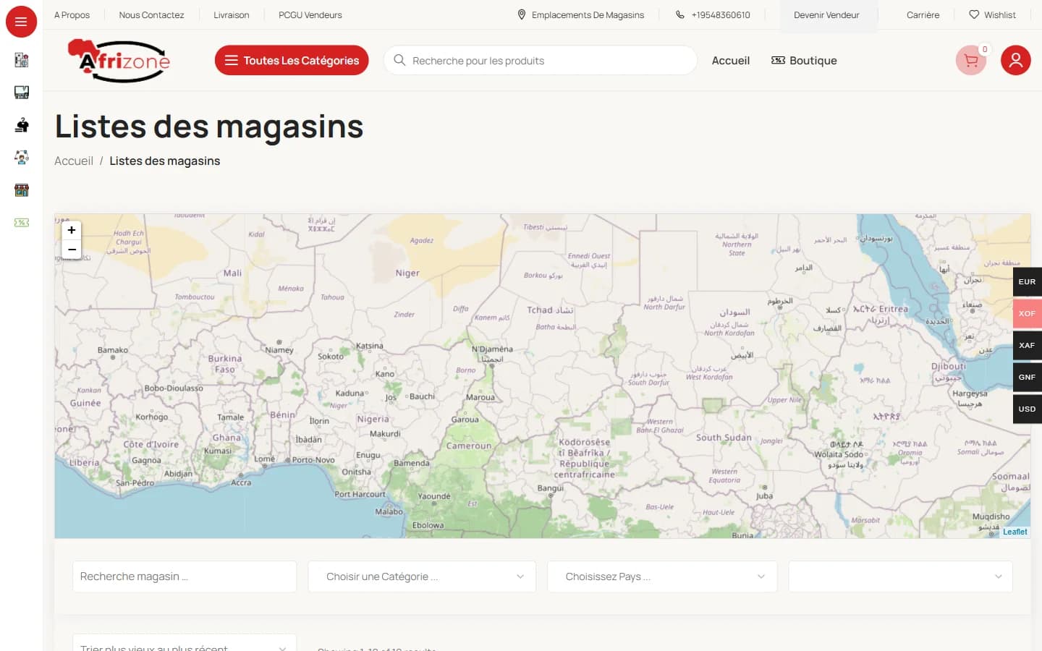Go to the Accueil nav item

coord(730,61)
